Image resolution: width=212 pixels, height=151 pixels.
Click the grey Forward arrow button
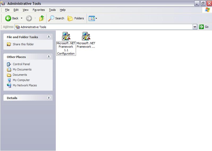pyautogui.click(x=29, y=18)
